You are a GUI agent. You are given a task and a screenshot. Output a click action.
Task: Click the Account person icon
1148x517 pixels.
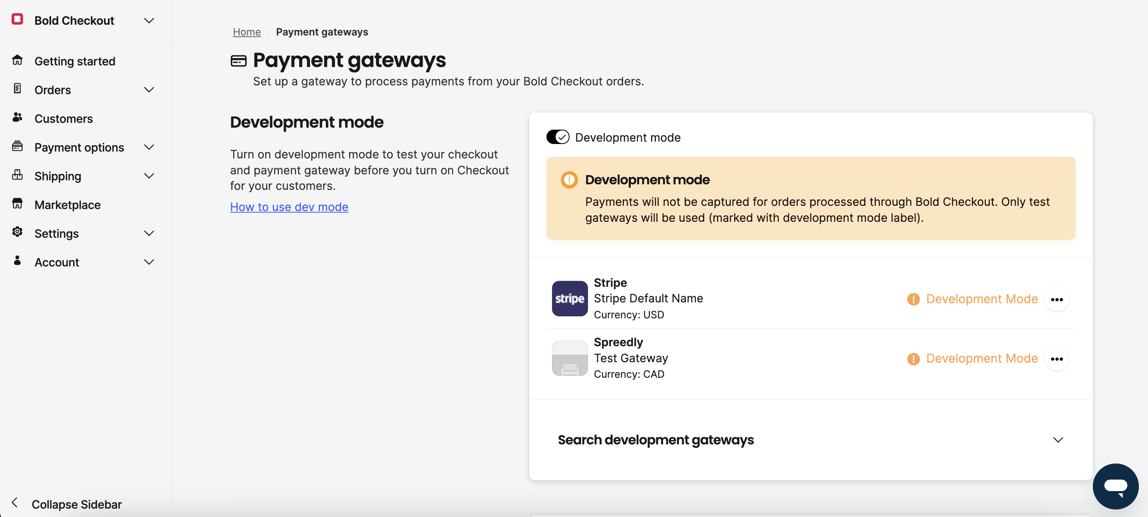[x=18, y=262]
